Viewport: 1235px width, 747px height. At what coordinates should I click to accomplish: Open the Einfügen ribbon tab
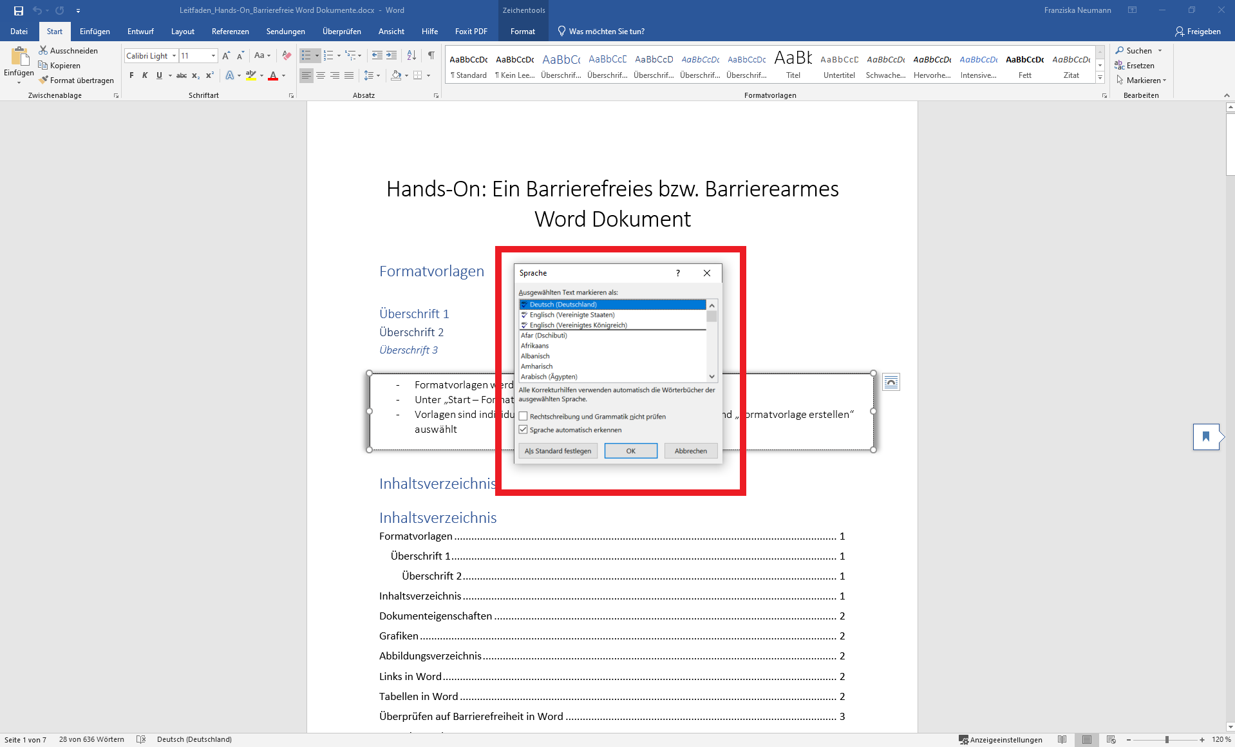point(95,31)
